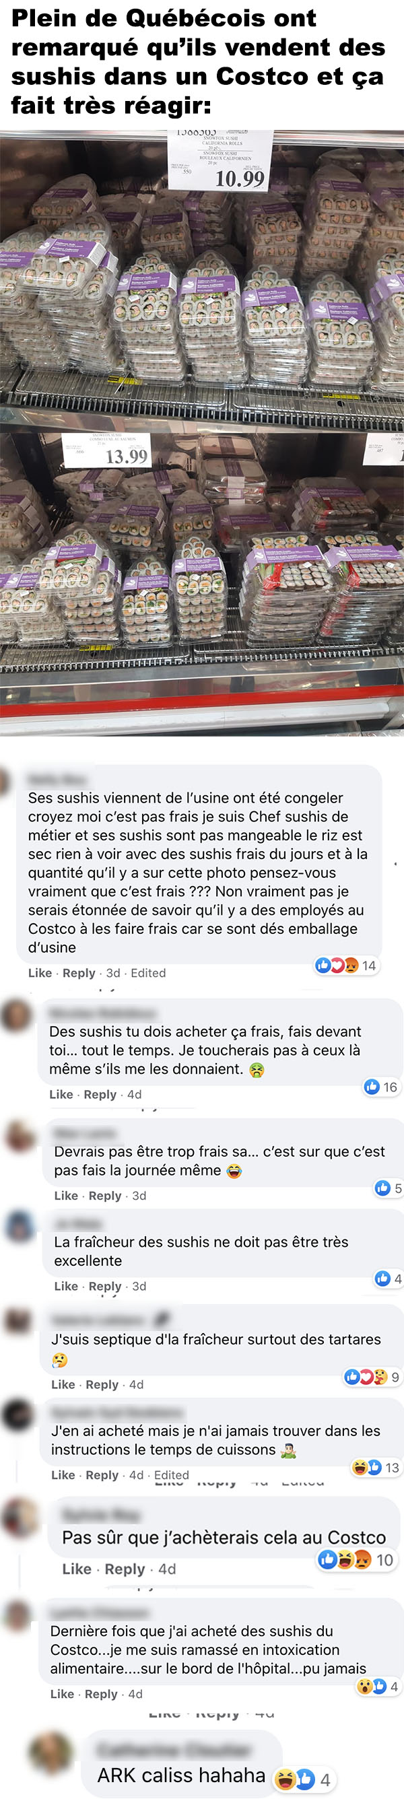View the 9 reactions on tartares comment

[x=372, y=1377]
